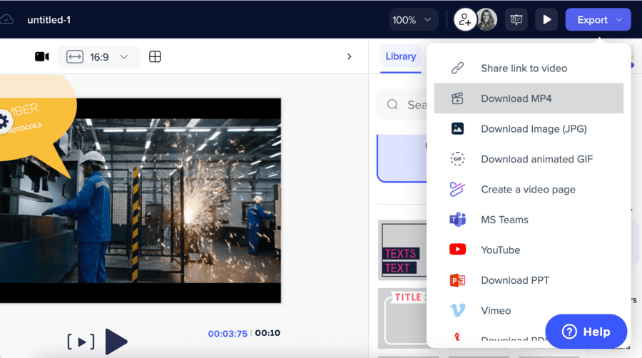Click the user profile avatar
Viewport: 642px width, 358px height.
tap(486, 20)
